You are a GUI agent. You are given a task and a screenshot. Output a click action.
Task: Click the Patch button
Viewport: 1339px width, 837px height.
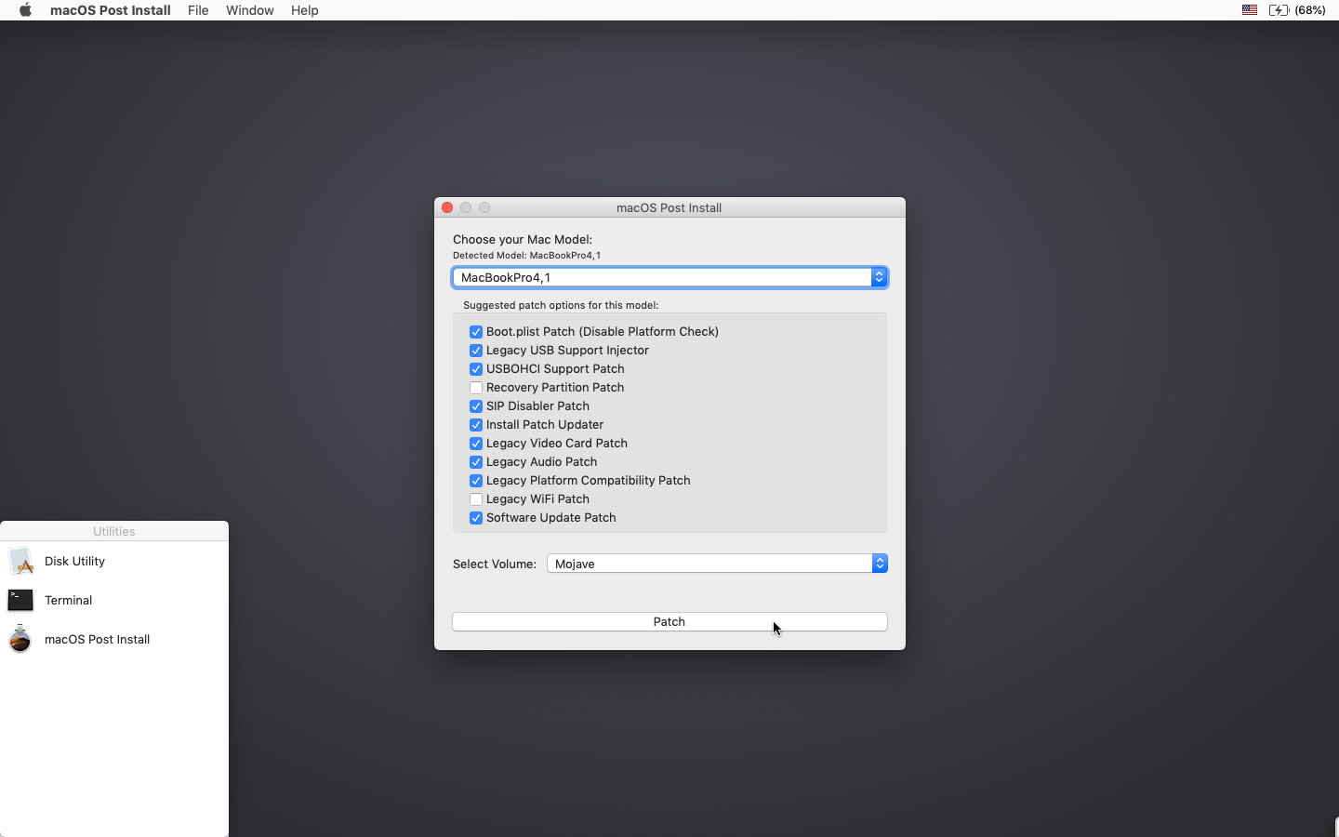click(x=669, y=621)
